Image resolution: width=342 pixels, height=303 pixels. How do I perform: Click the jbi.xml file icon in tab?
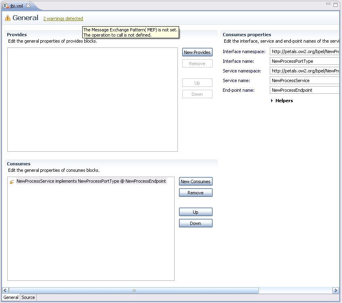[6, 5]
